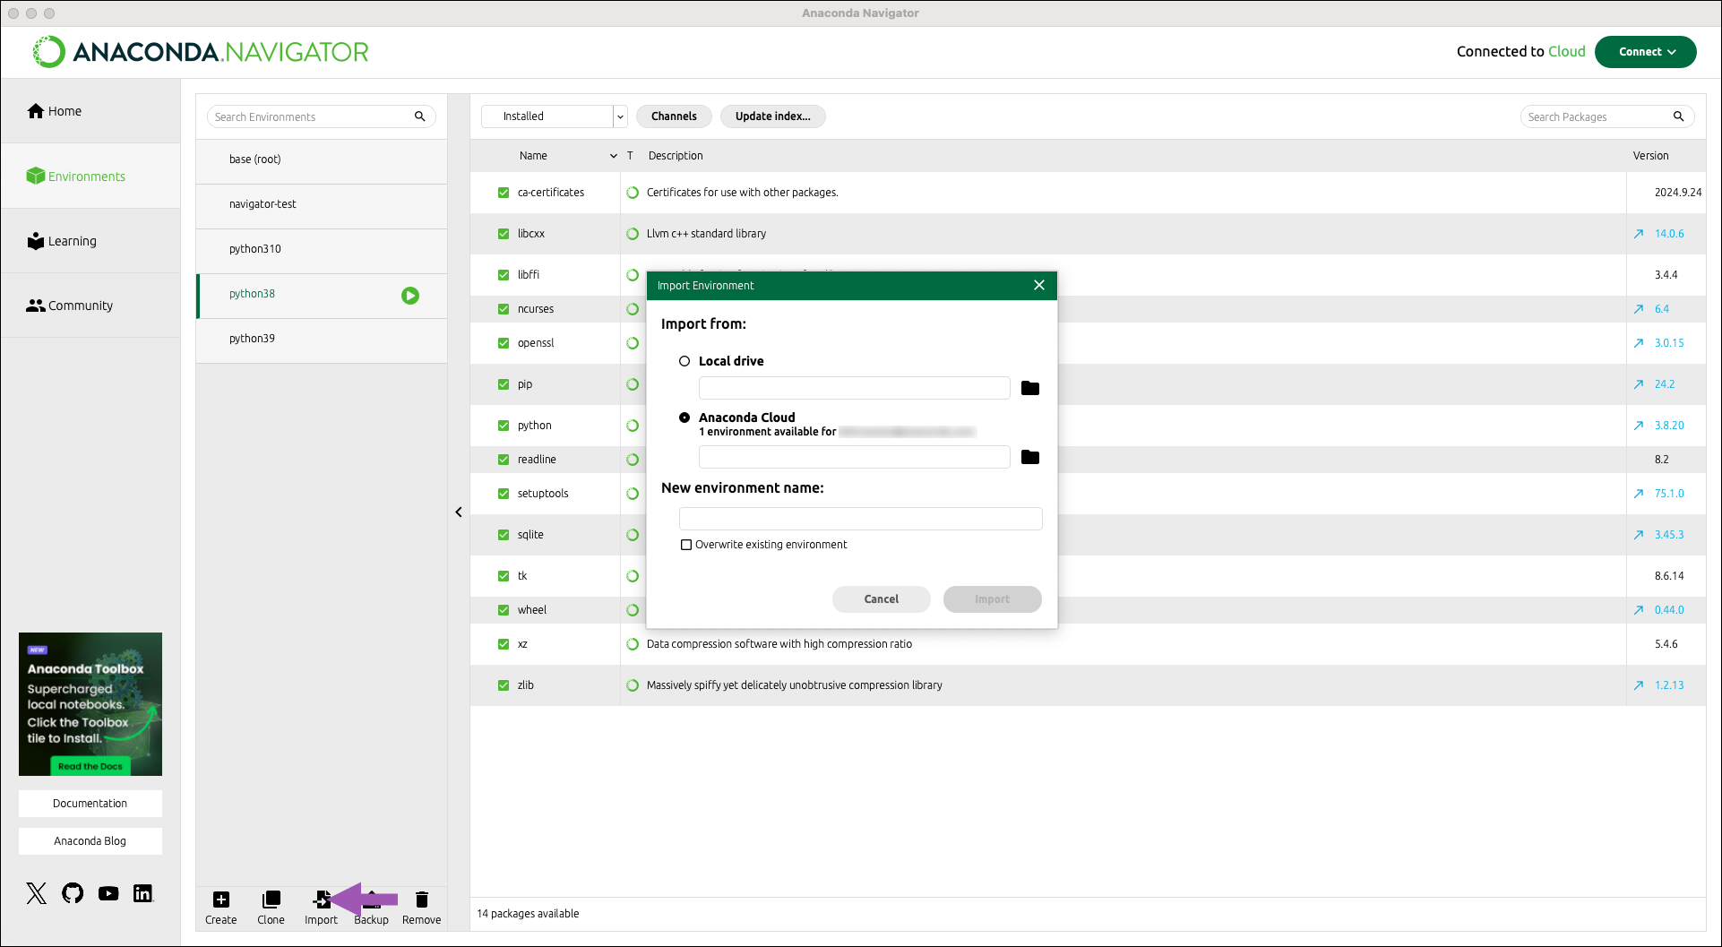Click upgrade arrow icon for zlib
1722x947 pixels.
pos(1638,685)
